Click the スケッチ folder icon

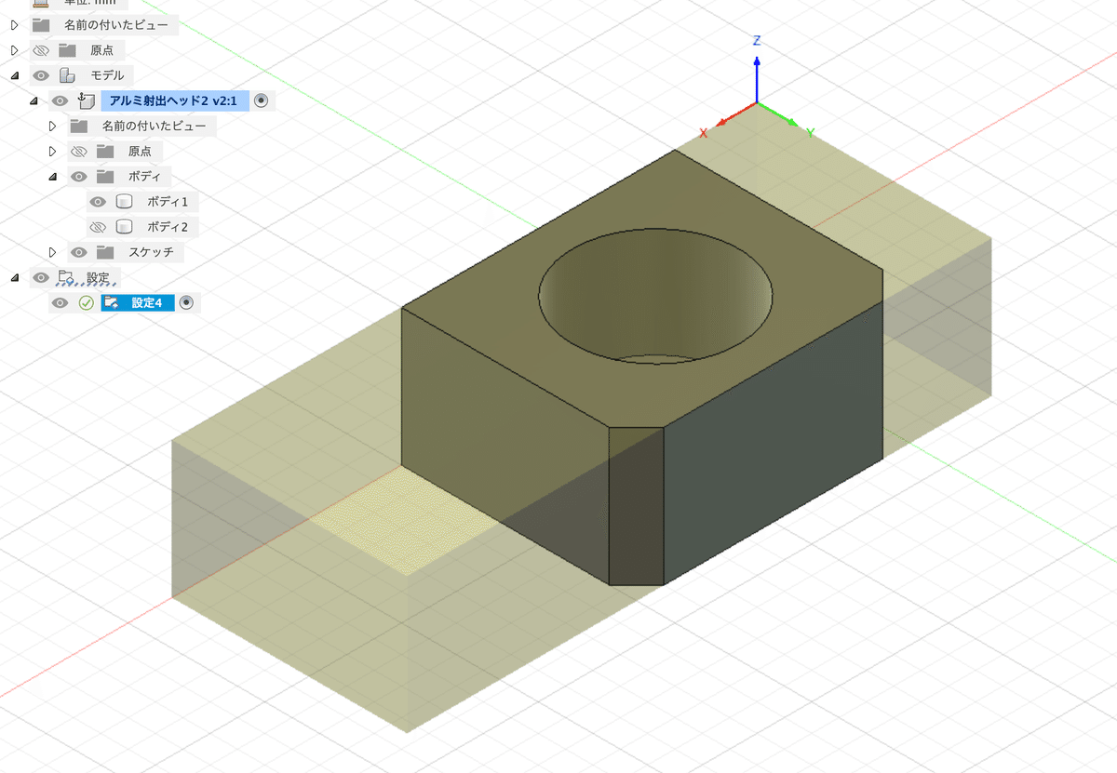tap(105, 252)
